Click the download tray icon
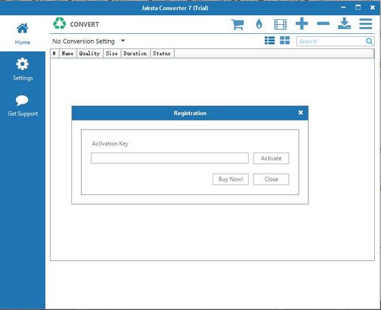The height and width of the screenshot is (310, 381). click(x=344, y=24)
